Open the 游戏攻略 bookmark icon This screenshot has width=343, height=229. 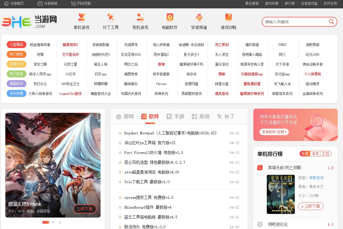point(228,17)
